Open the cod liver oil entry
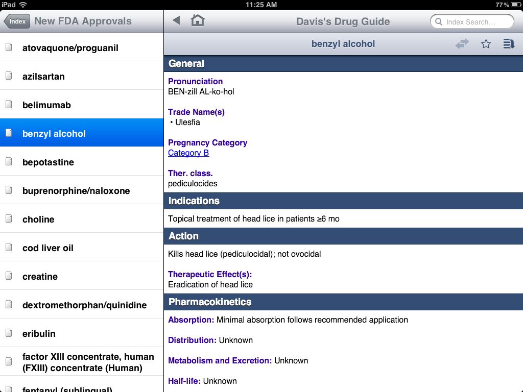Image resolution: width=523 pixels, height=392 pixels. pyautogui.click(x=82, y=248)
